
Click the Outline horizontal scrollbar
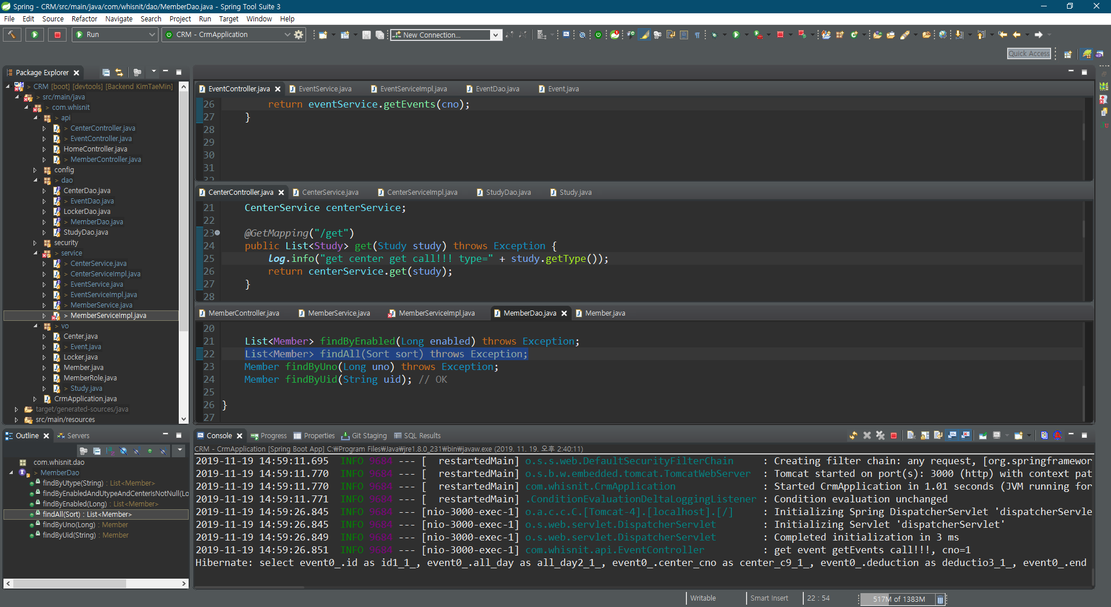[69, 583]
